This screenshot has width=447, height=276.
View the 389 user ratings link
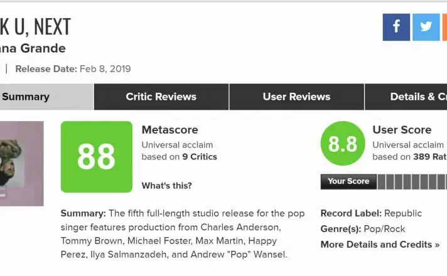point(429,157)
